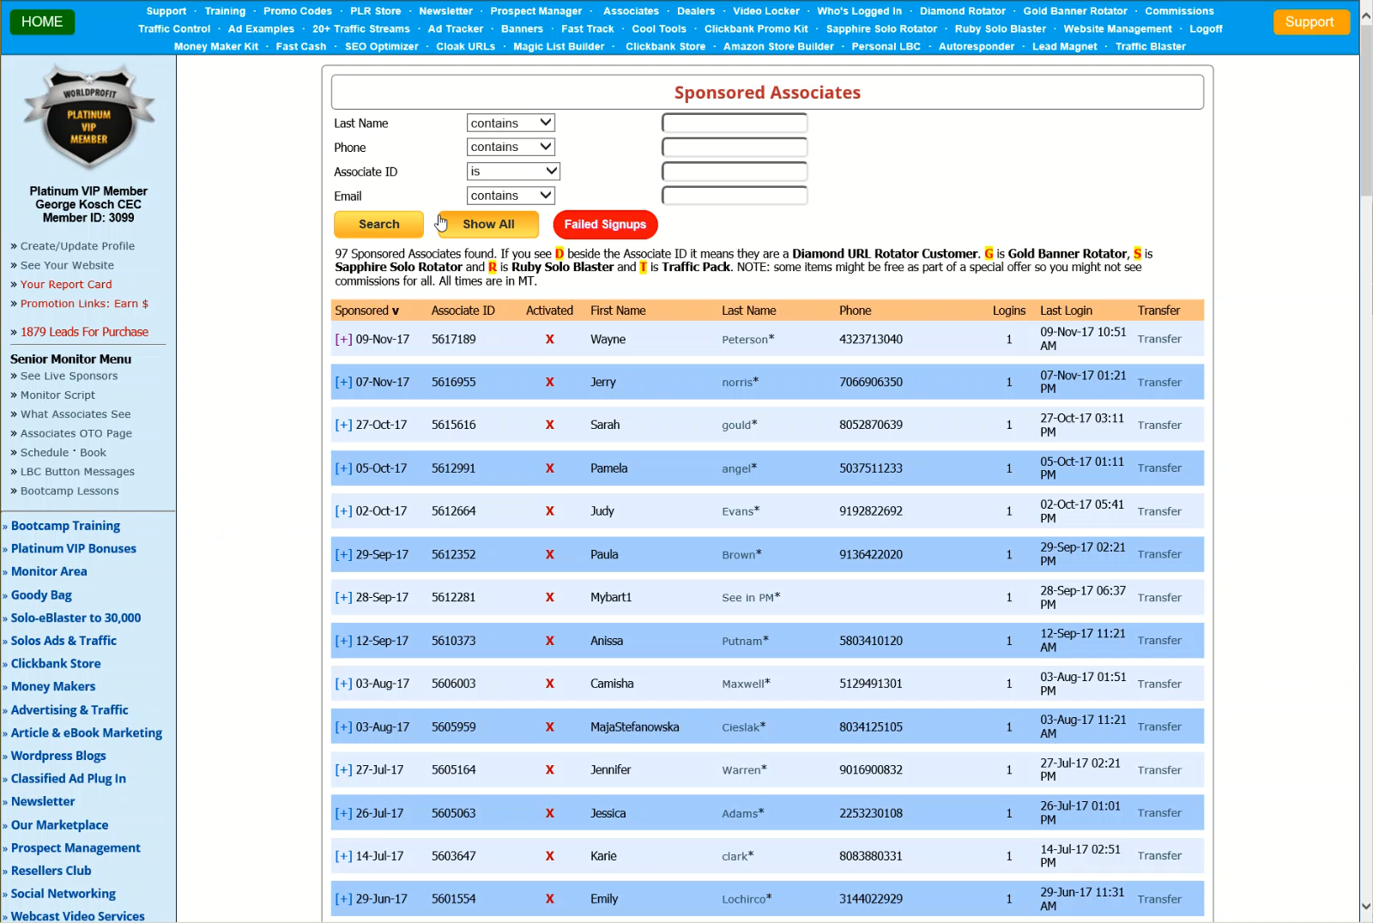Click the orange Support button
This screenshot has height=923, width=1373.
pos(1309,22)
